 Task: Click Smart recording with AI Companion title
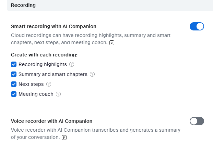[x=54, y=26]
